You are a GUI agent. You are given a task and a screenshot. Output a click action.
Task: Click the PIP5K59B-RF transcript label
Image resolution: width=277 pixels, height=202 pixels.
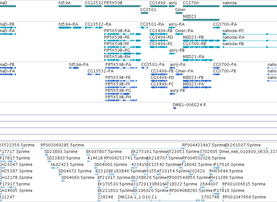coord(117,44)
